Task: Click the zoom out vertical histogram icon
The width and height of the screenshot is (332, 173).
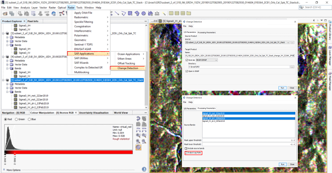Action: coord(144,135)
